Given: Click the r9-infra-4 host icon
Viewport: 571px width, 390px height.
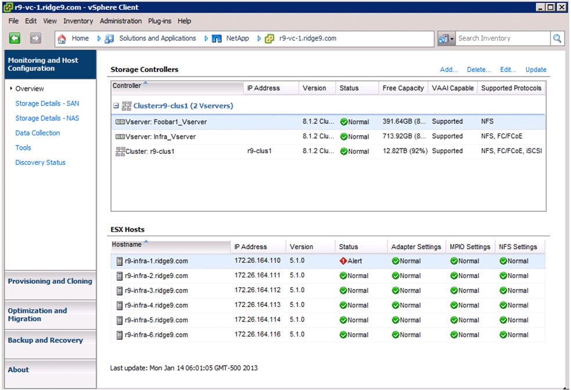Looking at the screenshot, I should 120,306.
